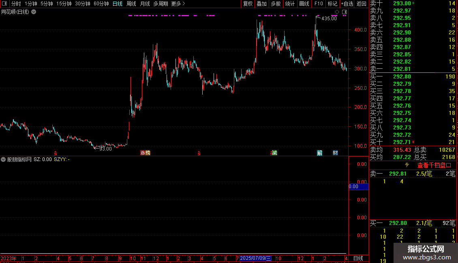Viewport: 458px width, 263px height.
Task: Click the 叠加 overlay button
Action: pos(262,4)
